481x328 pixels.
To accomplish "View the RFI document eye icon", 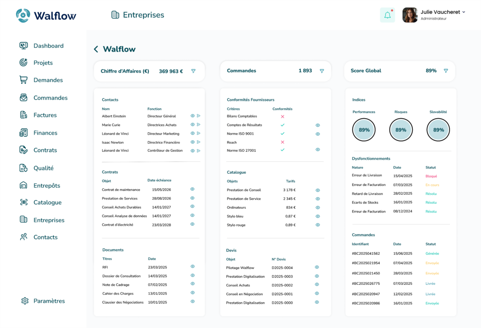I will click(x=192, y=267).
